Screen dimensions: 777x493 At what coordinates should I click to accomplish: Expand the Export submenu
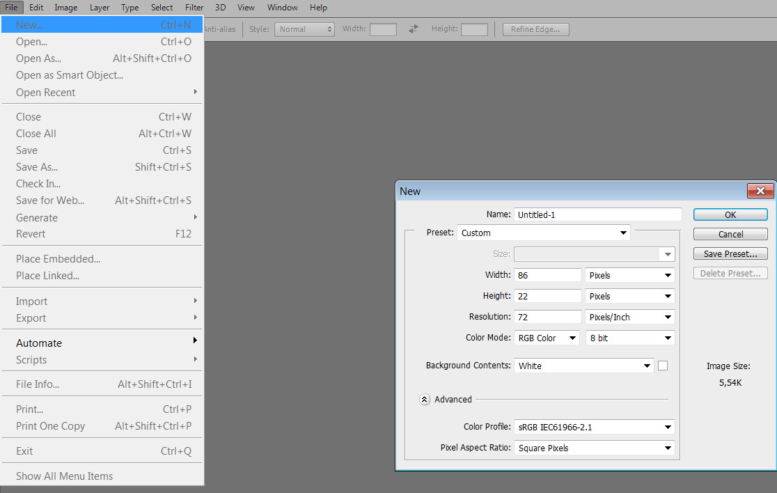(x=102, y=318)
